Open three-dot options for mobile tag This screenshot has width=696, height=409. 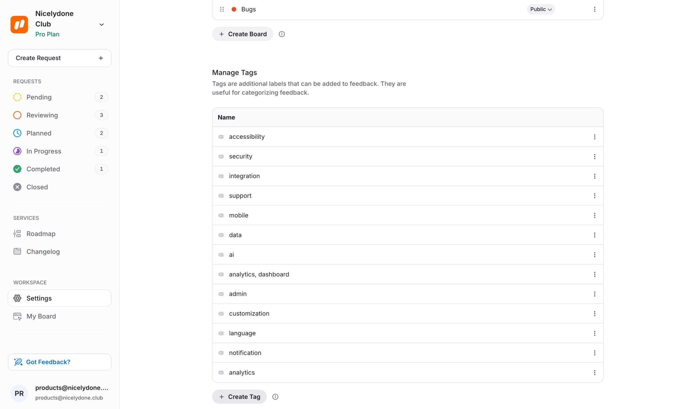point(594,215)
